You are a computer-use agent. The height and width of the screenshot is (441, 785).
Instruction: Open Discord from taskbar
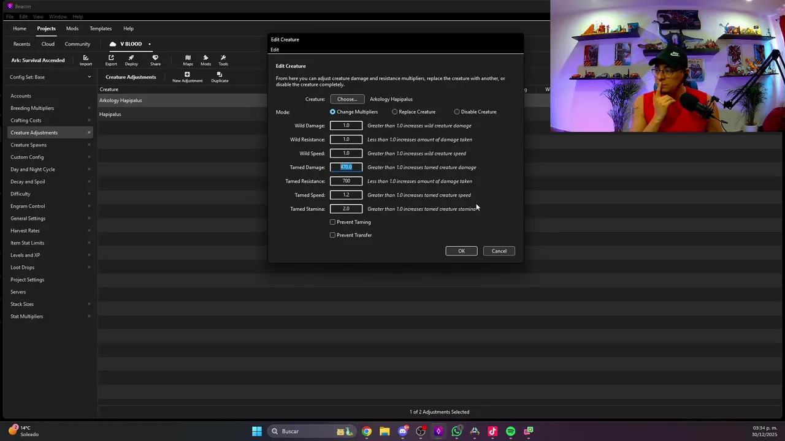click(x=403, y=431)
